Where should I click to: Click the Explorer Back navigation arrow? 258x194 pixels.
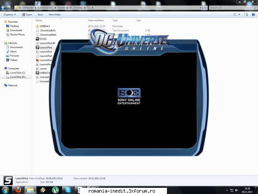tap(3, 8)
